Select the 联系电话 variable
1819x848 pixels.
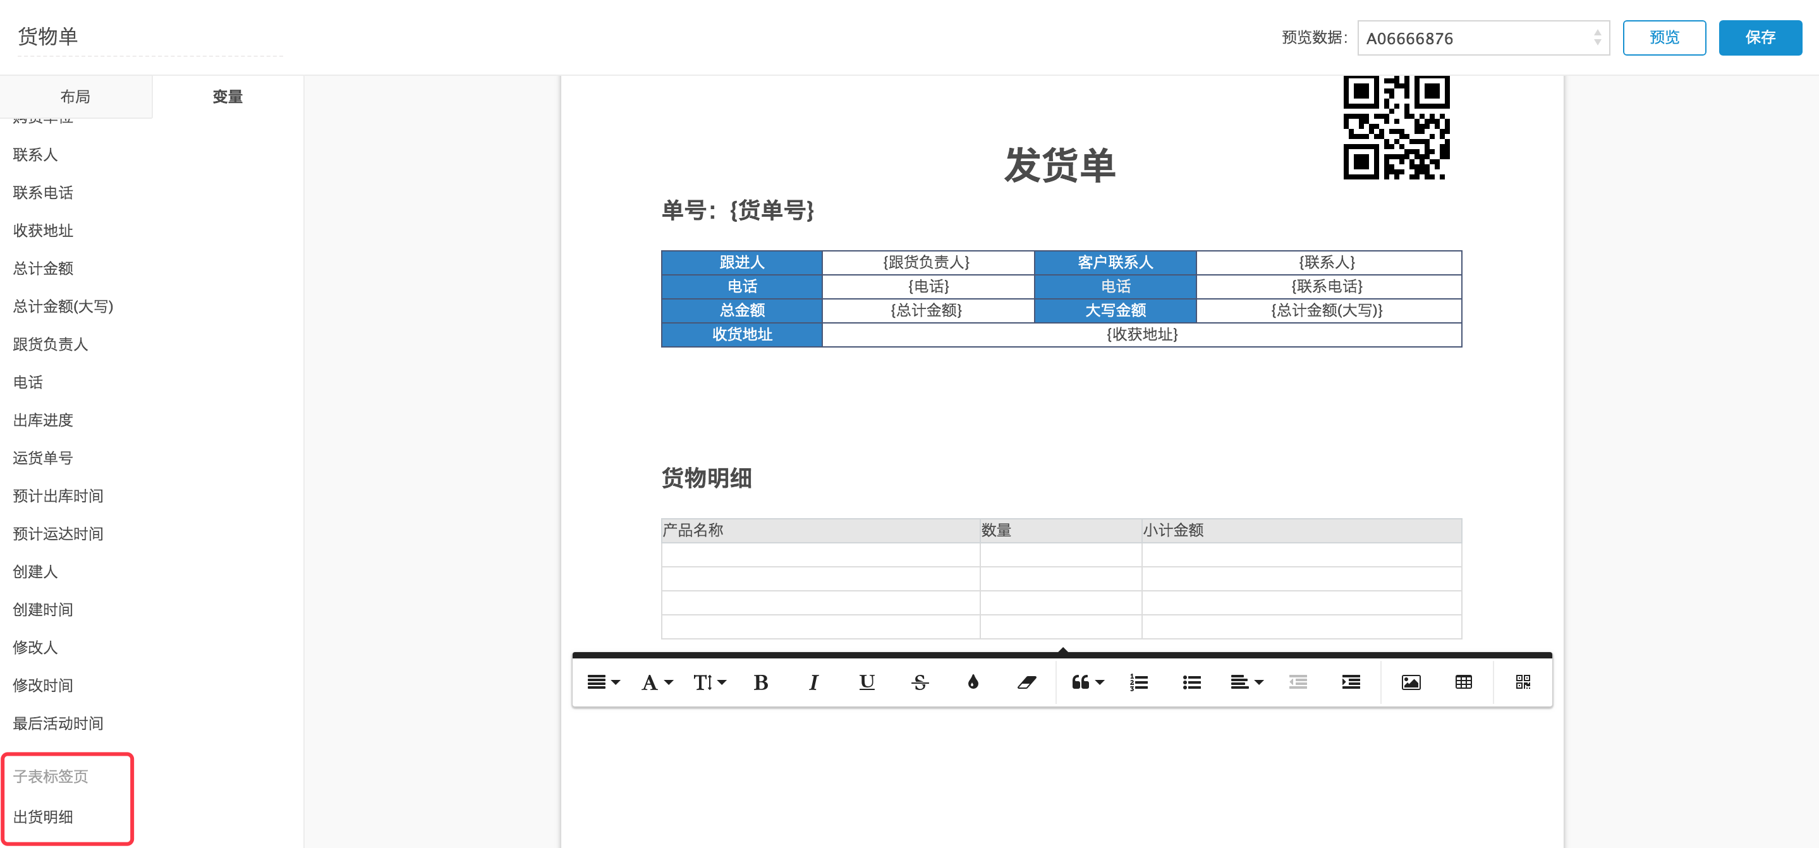point(43,193)
